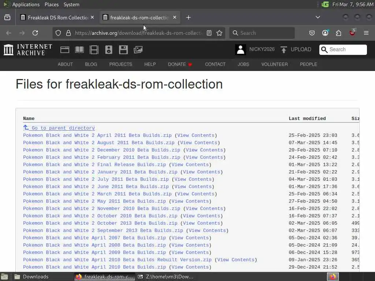Click View Contents for September 2013 Beta Builds
Screen dimensions: 375x281
click(x=207, y=231)
